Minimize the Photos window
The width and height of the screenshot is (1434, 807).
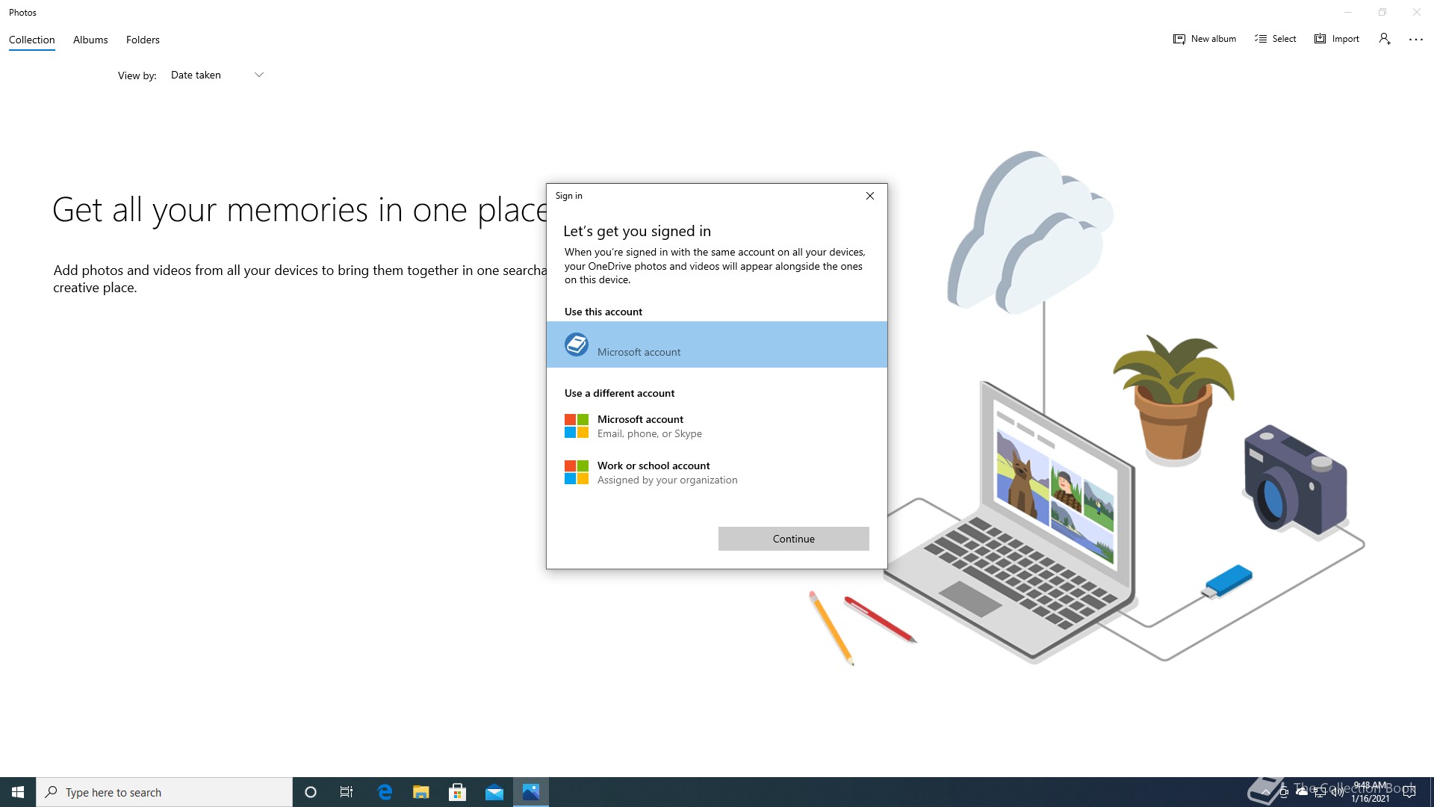[1348, 12]
